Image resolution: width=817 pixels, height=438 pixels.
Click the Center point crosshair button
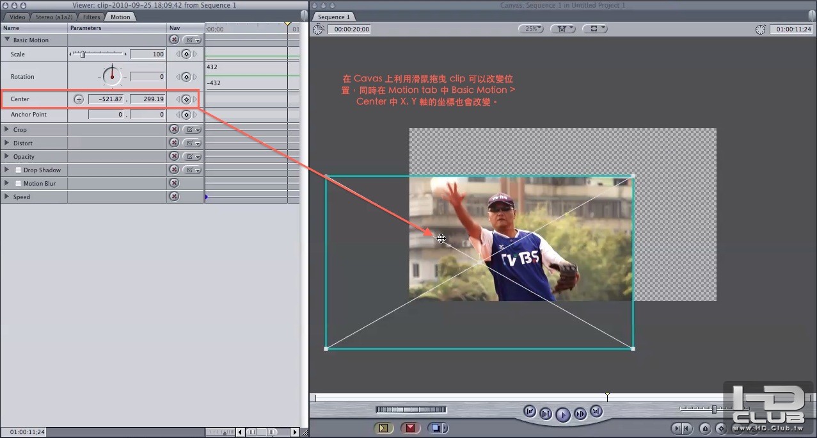[x=79, y=99]
